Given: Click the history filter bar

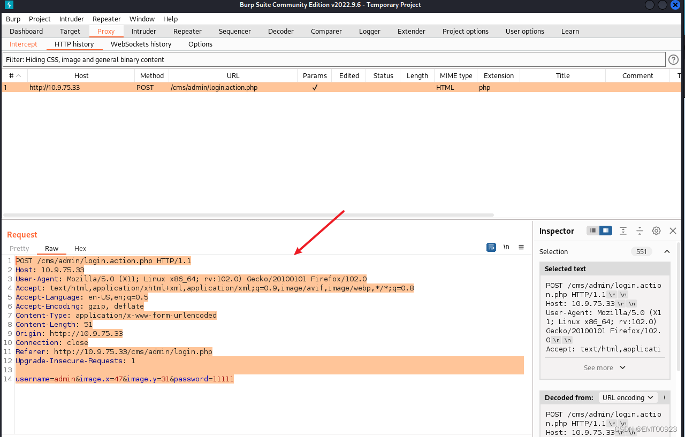Looking at the screenshot, I should [334, 59].
